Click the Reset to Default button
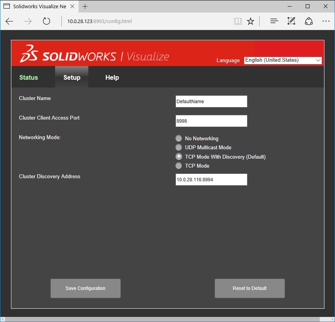The height and width of the screenshot is (322, 335). [x=249, y=288]
